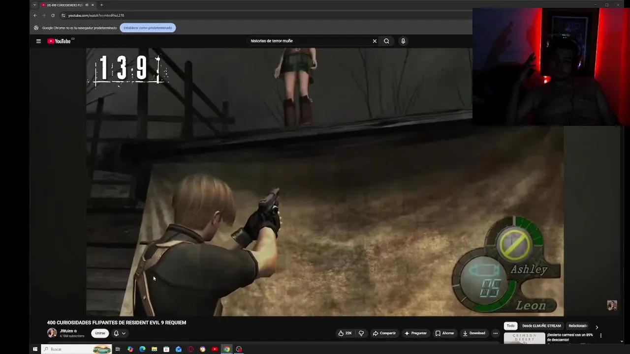The height and width of the screenshot is (354, 630).
Task: Click the Preguntar button
Action: 416,333
